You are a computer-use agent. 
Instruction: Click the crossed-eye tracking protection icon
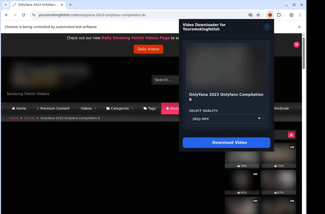coord(251,15)
